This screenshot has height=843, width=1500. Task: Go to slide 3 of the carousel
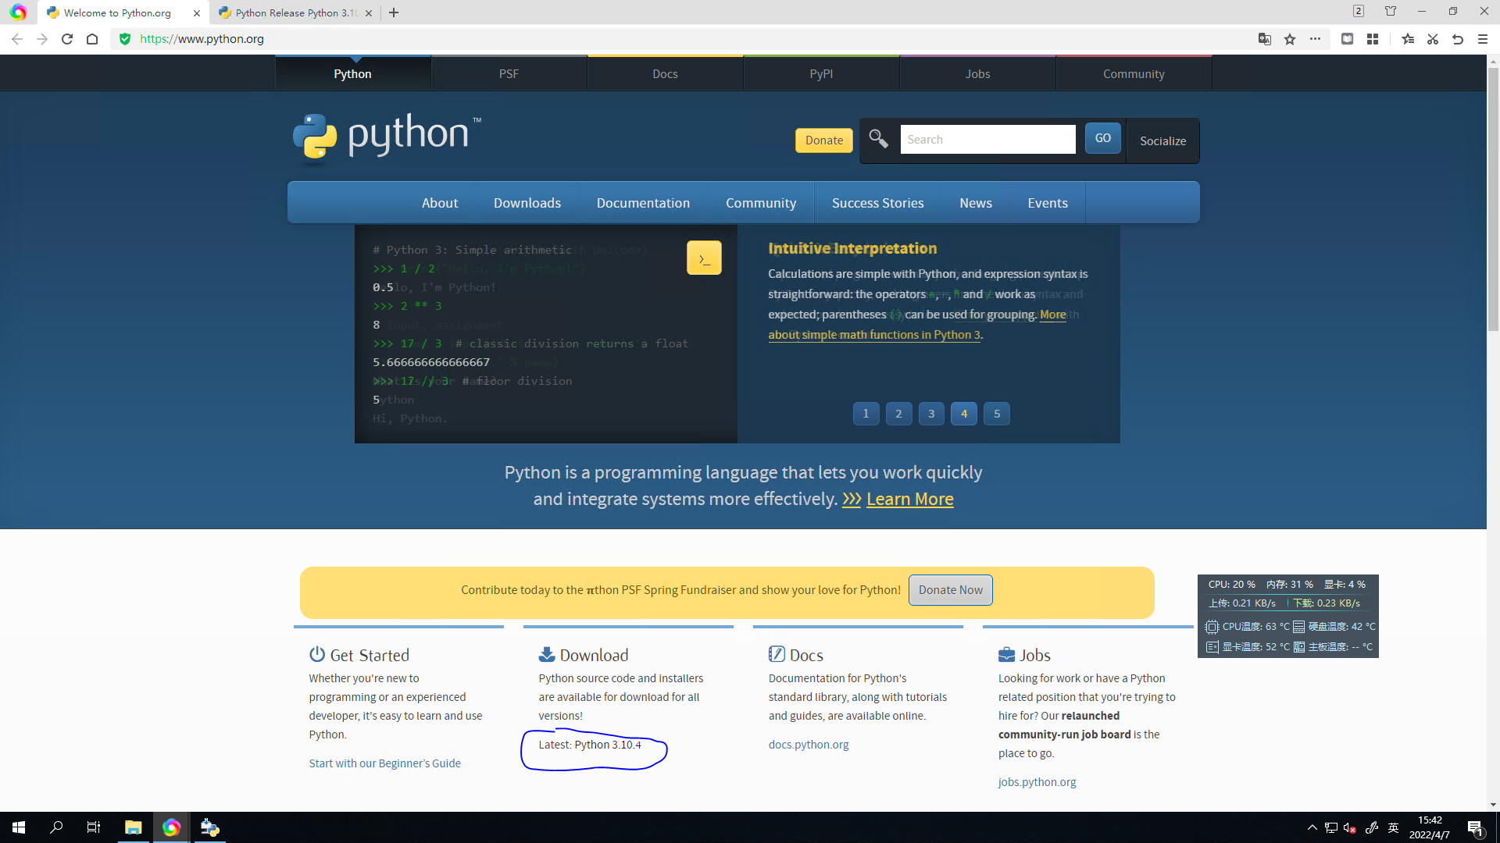point(931,414)
